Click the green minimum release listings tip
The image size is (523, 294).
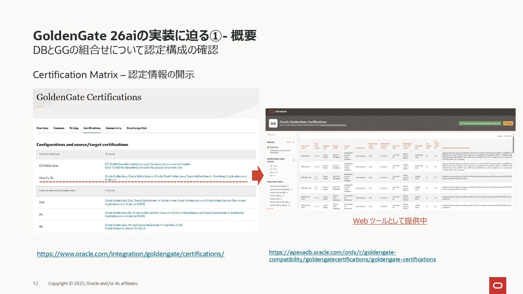480,123
